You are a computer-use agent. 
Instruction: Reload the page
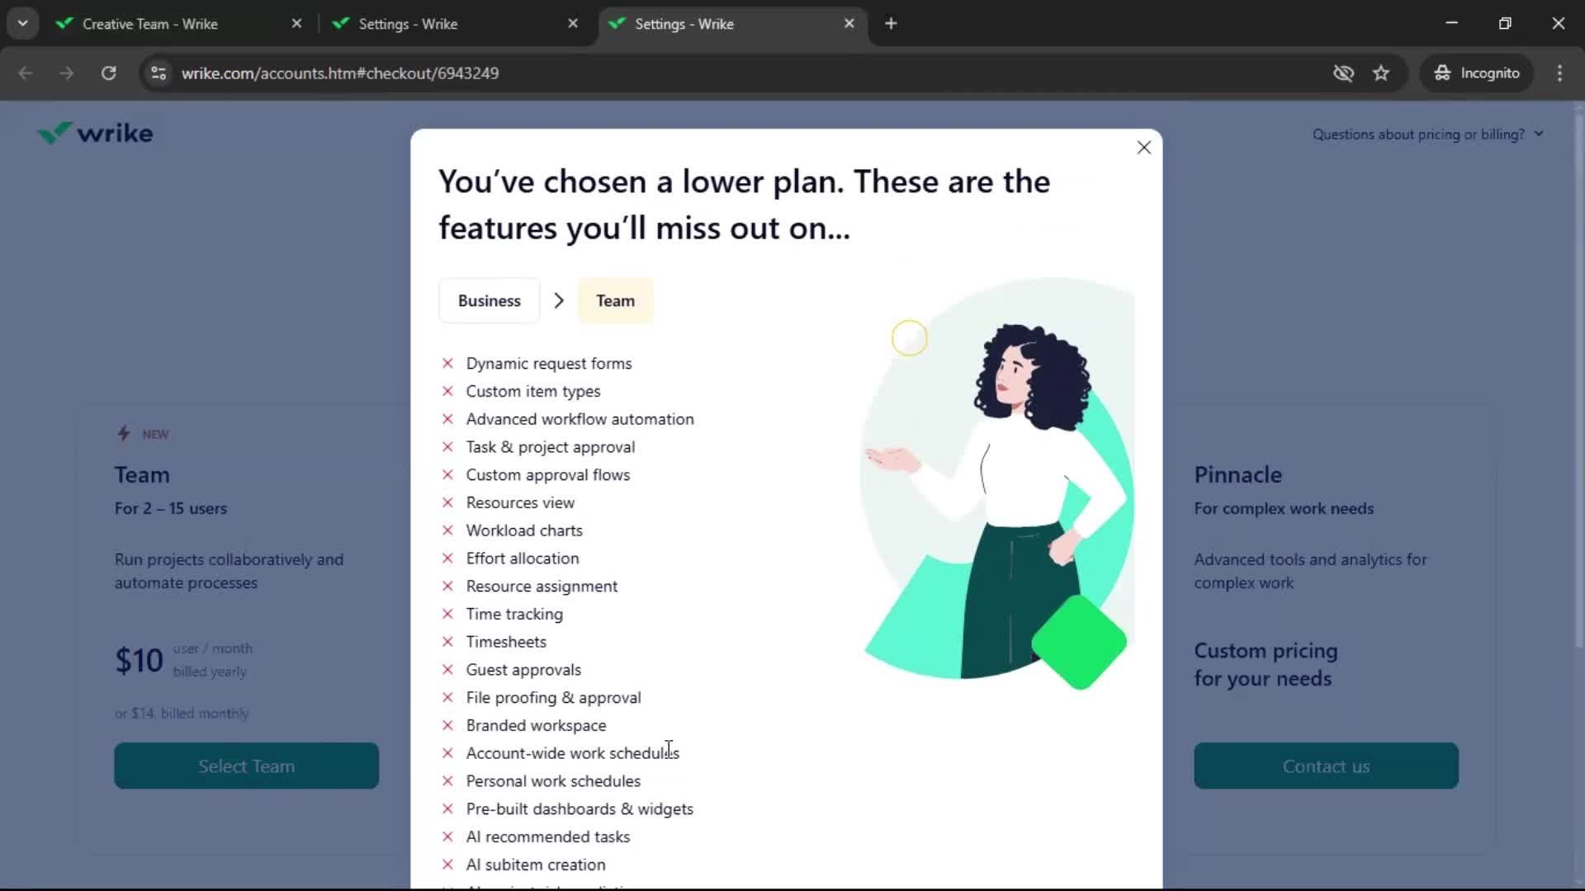(x=108, y=73)
